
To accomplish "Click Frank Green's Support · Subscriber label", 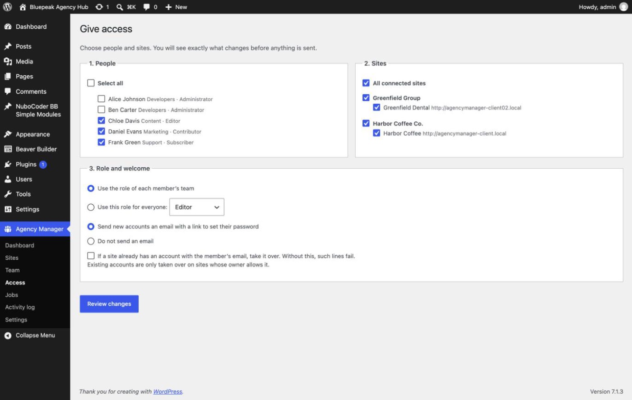I will point(167,143).
